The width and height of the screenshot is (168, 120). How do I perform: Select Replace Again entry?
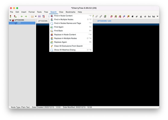pos(71,42)
